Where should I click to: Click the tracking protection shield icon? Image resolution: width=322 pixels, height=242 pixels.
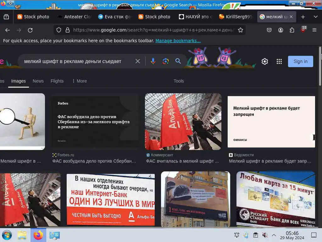pos(59,30)
